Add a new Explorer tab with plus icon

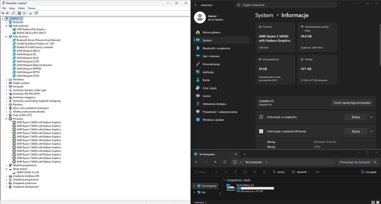click(245, 154)
